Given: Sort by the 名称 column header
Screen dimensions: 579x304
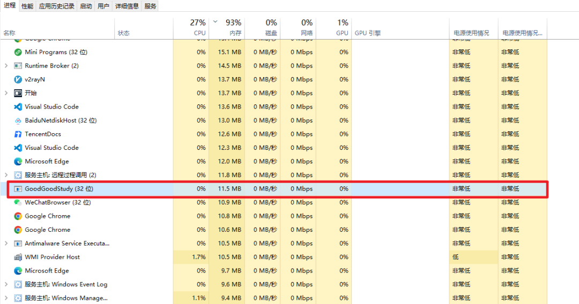Looking at the screenshot, I should pos(57,28).
